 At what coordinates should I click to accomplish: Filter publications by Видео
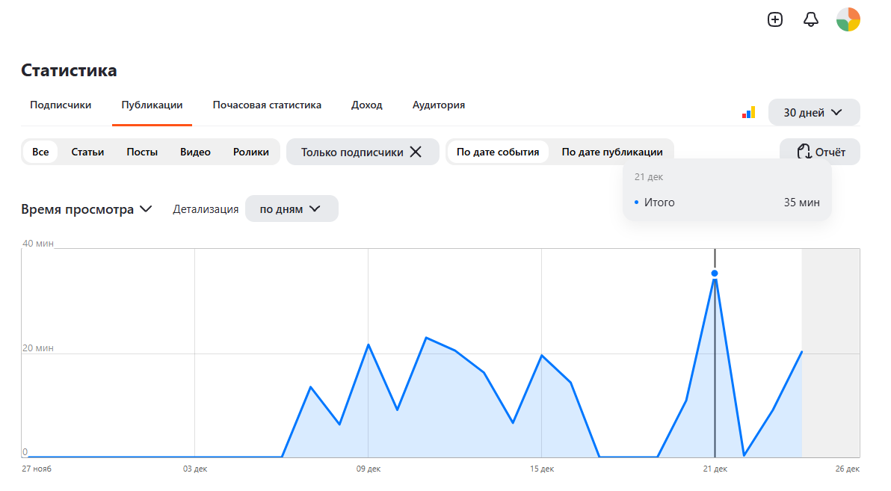[x=196, y=152]
